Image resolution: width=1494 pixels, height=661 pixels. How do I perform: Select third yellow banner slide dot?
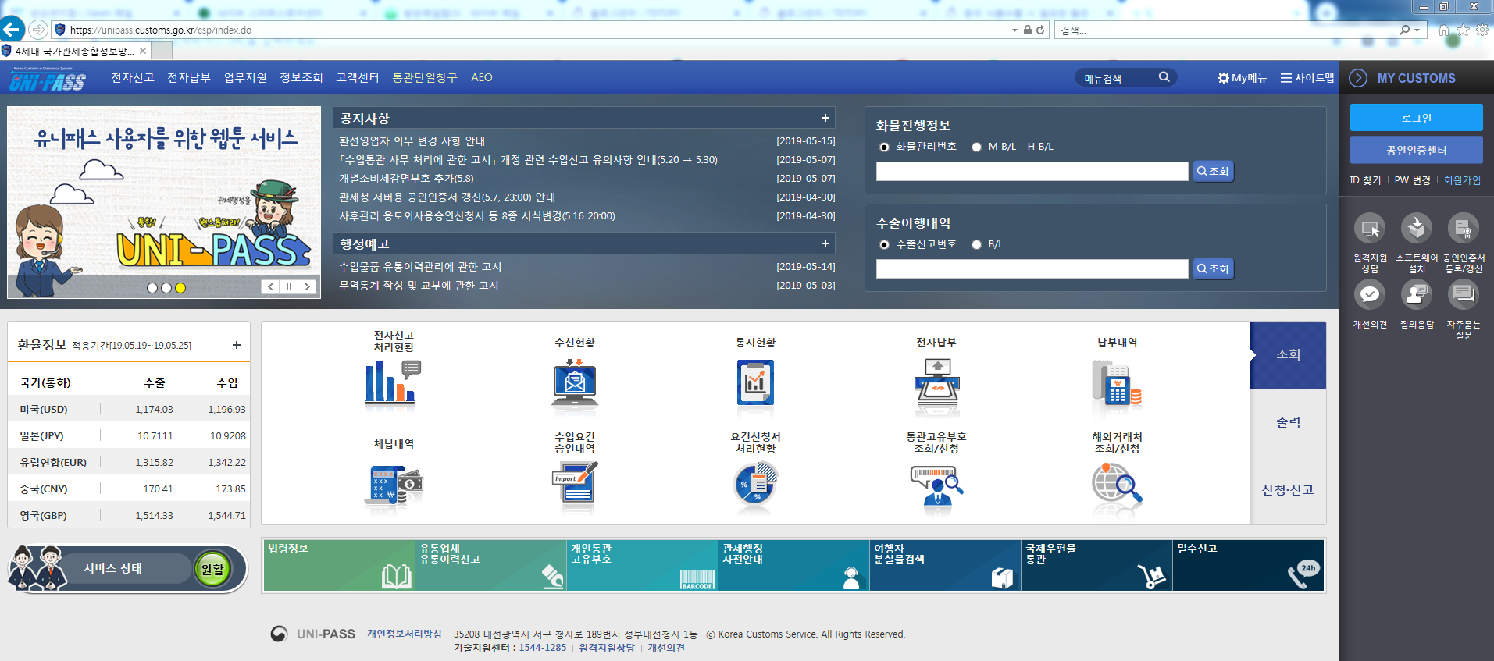click(x=180, y=288)
